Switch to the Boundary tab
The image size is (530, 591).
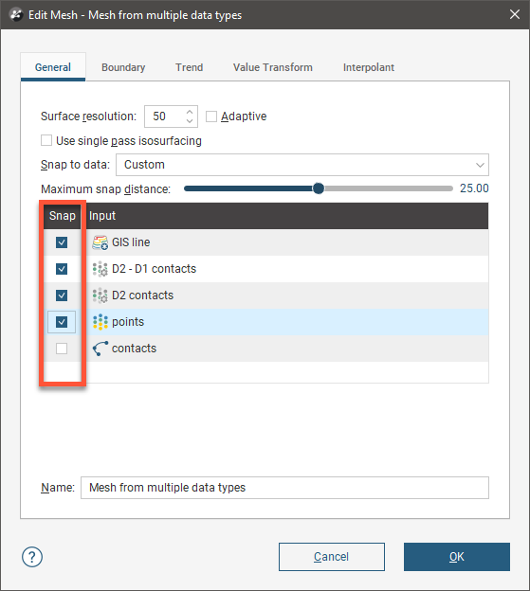pos(123,67)
